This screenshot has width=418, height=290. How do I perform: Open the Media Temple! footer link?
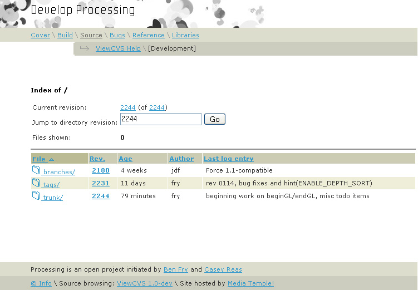pos(250,284)
